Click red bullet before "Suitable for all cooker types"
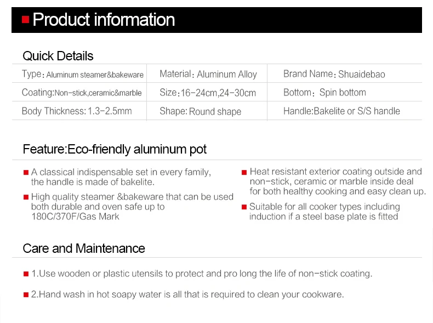The height and width of the screenshot is (323, 433). 244,207
